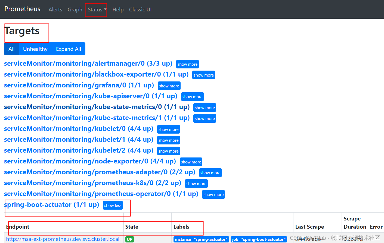The width and height of the screenshot is (384, 243).
Task: Open the Help page
Action: tap(118, 10)
